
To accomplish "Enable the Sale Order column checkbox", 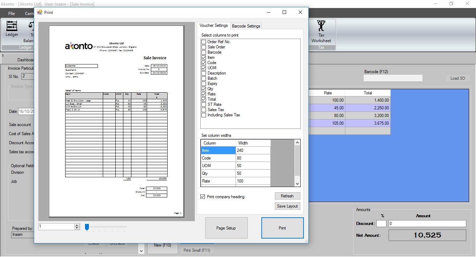I will click(204, 47).
